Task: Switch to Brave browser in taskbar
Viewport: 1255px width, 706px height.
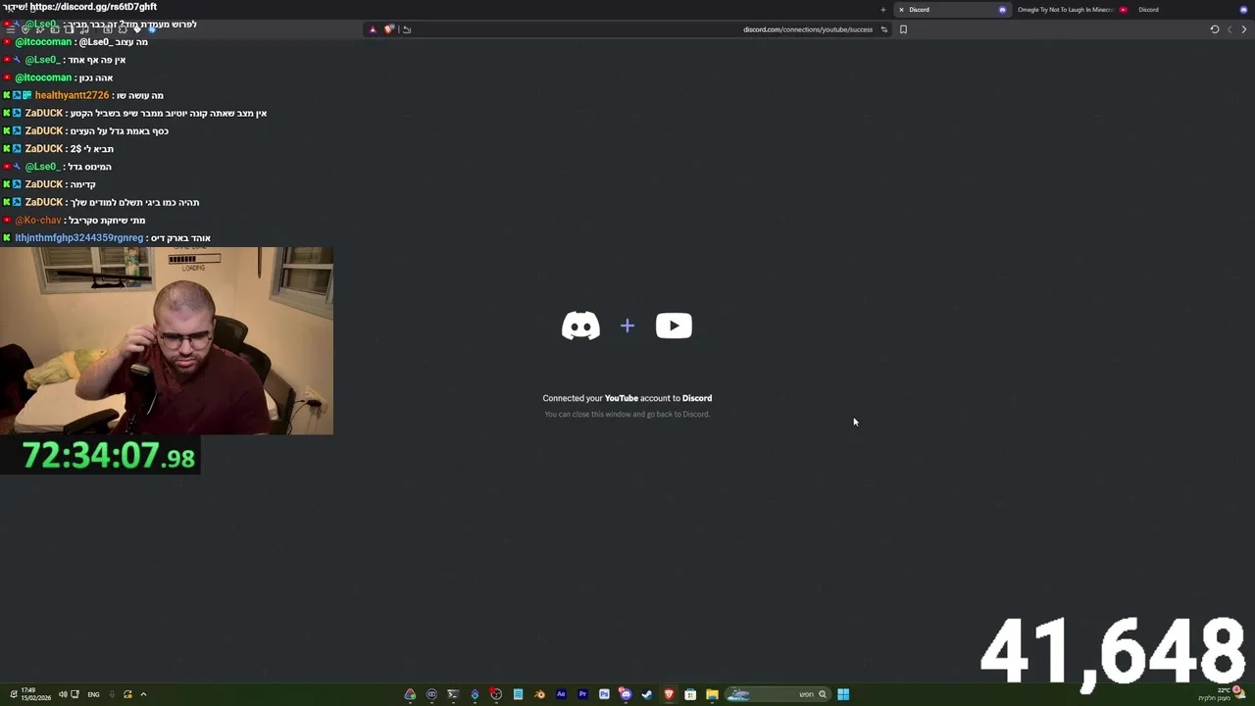Action: [669, 694]
